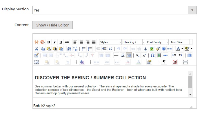Viewport: 202px width, 113px height.
Task: Paste from Word
Action: 61,49
